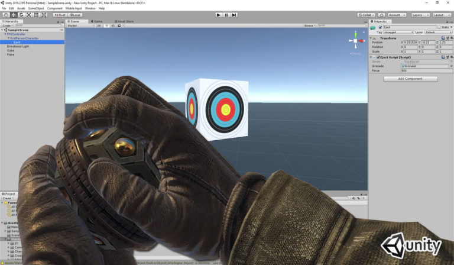The width and height of the screenshot is (454, 265).
Task: Open the Component menu
Action: pyautogui.click(x=55, y=8)
